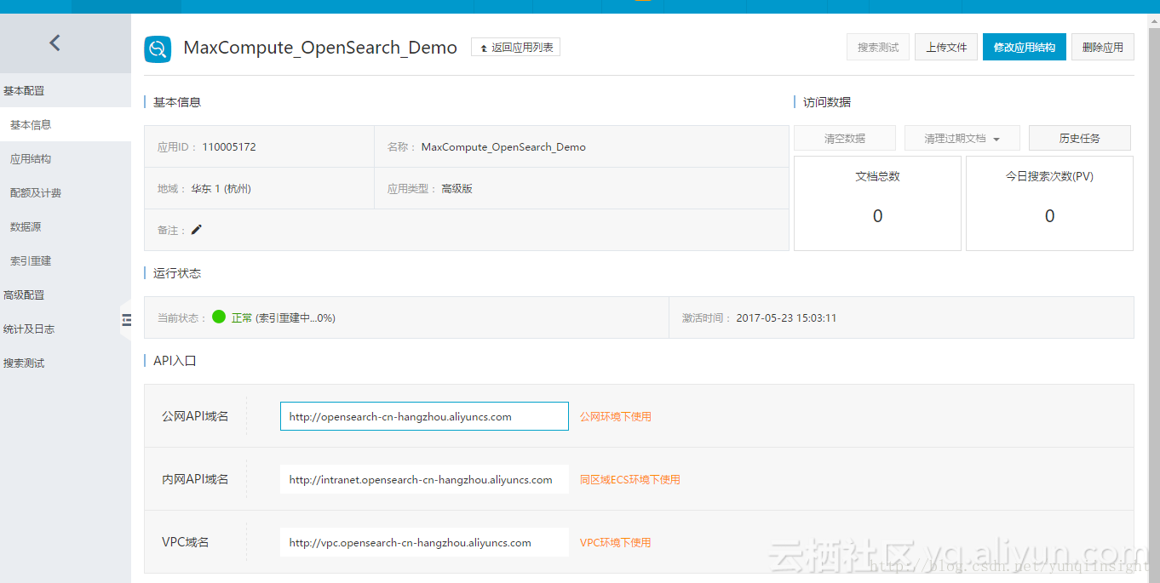Click the public API domain field
The image size is (1160, 583).
pos(424,416)
